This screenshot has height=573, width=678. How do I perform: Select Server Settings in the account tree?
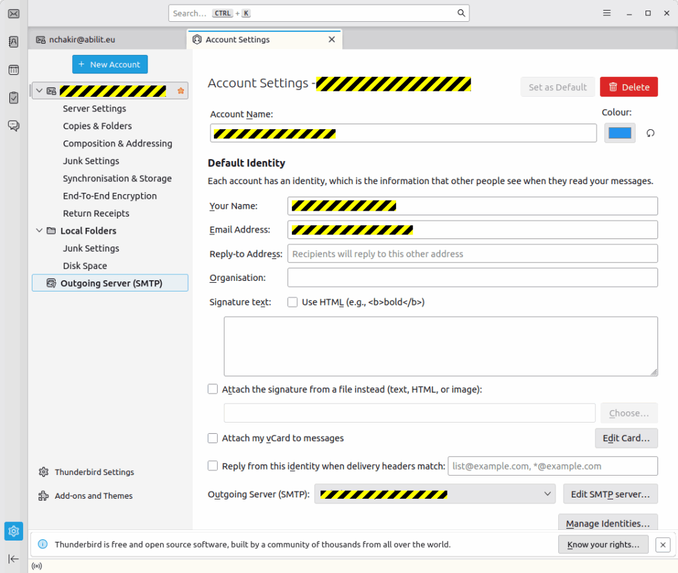point(94,109)
